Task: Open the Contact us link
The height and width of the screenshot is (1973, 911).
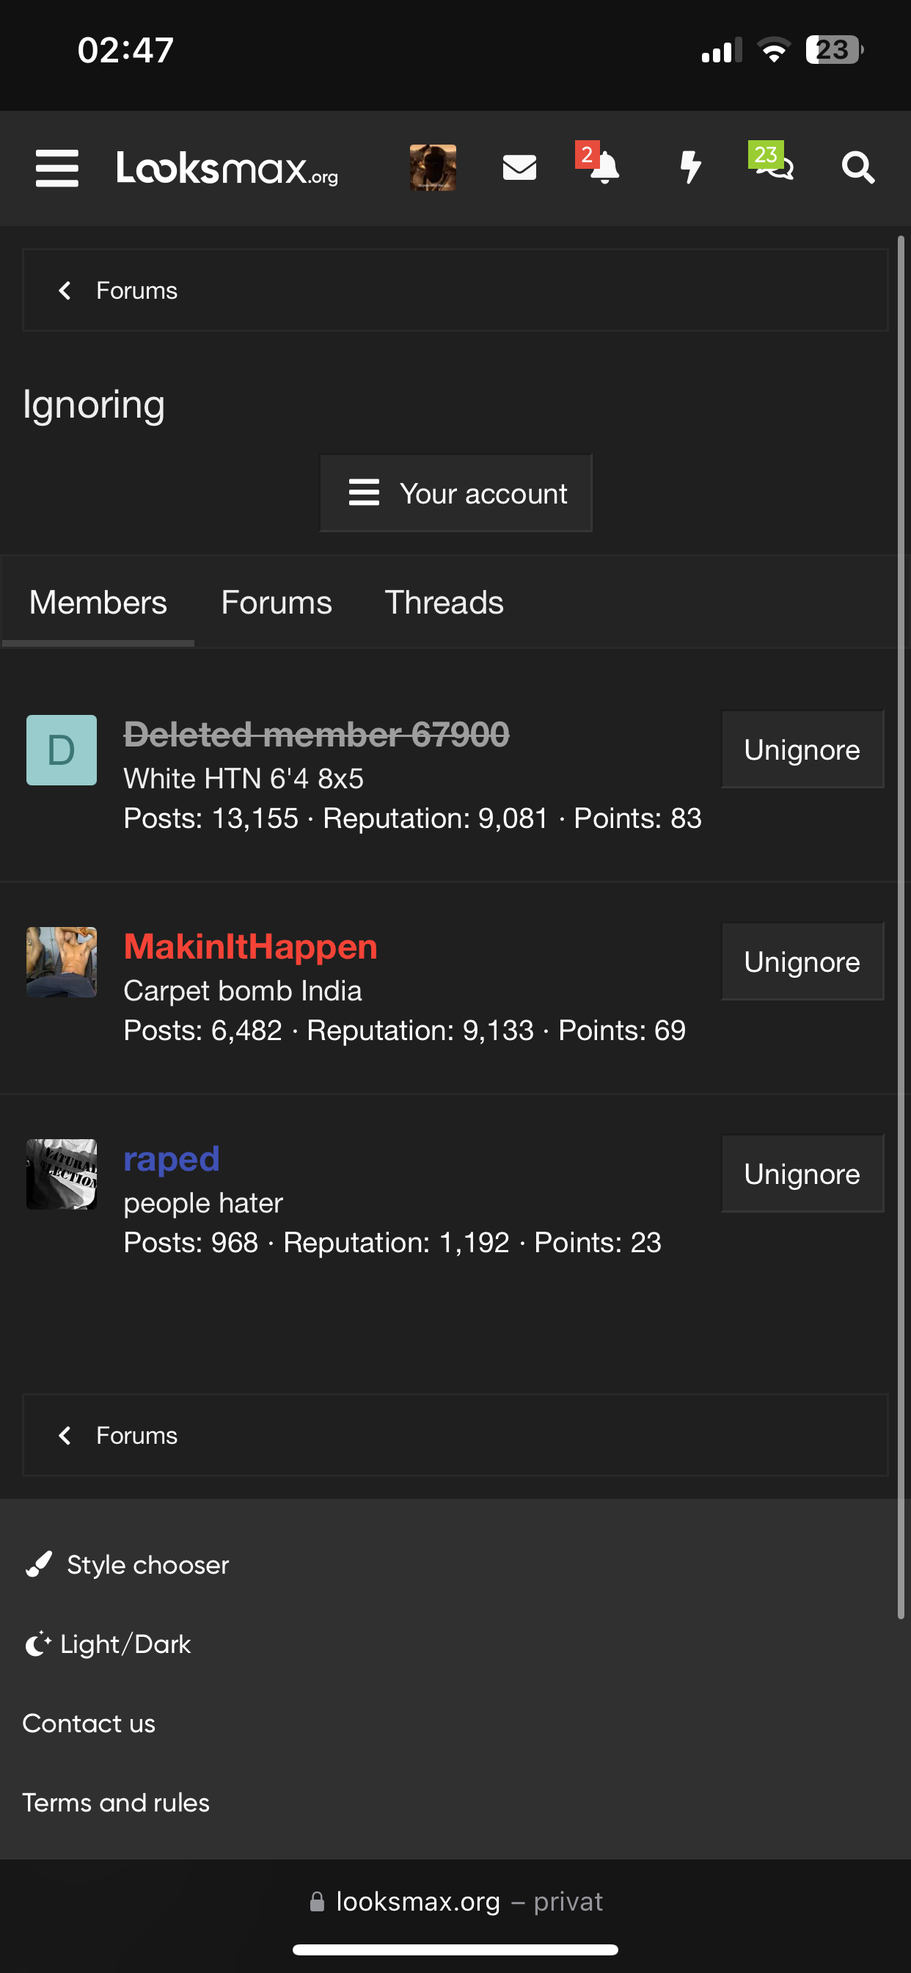Action: [89, 1723]
